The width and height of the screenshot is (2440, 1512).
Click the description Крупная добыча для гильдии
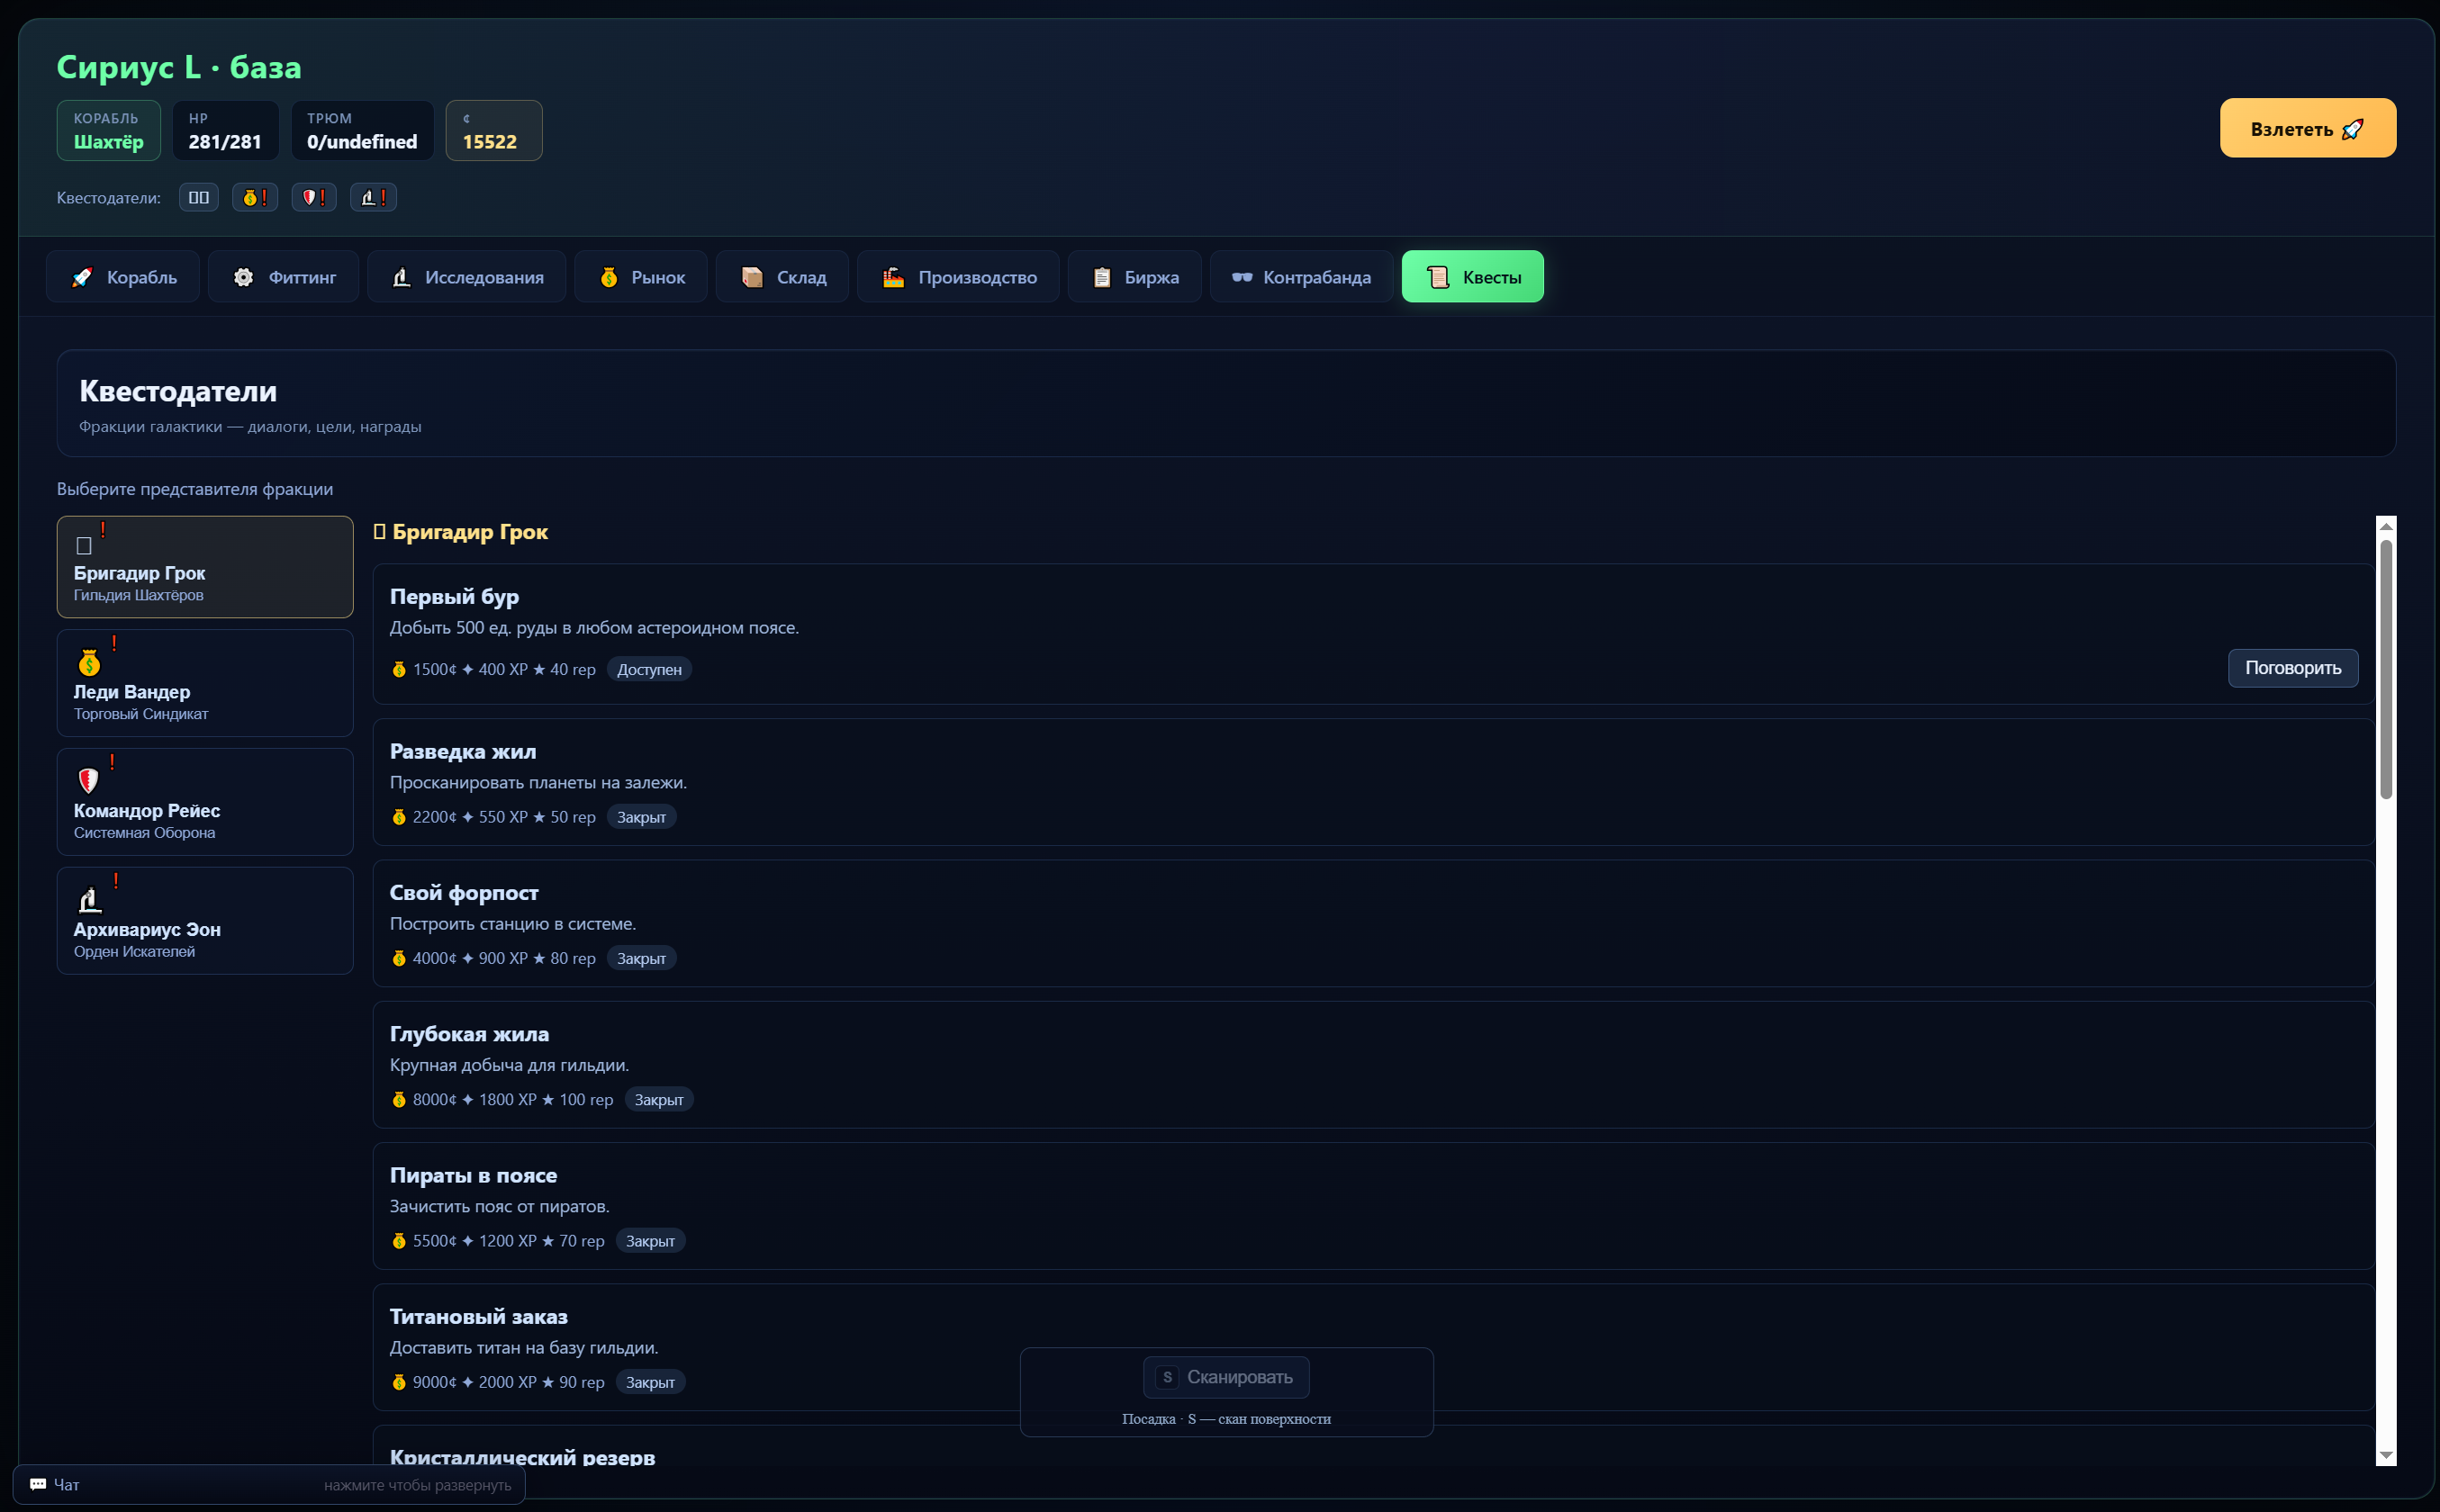click(x=510, y=1065)
